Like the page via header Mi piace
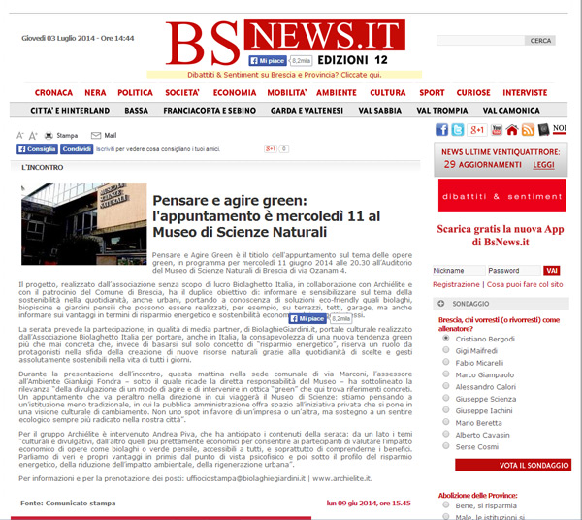 [x=268, y=61]
